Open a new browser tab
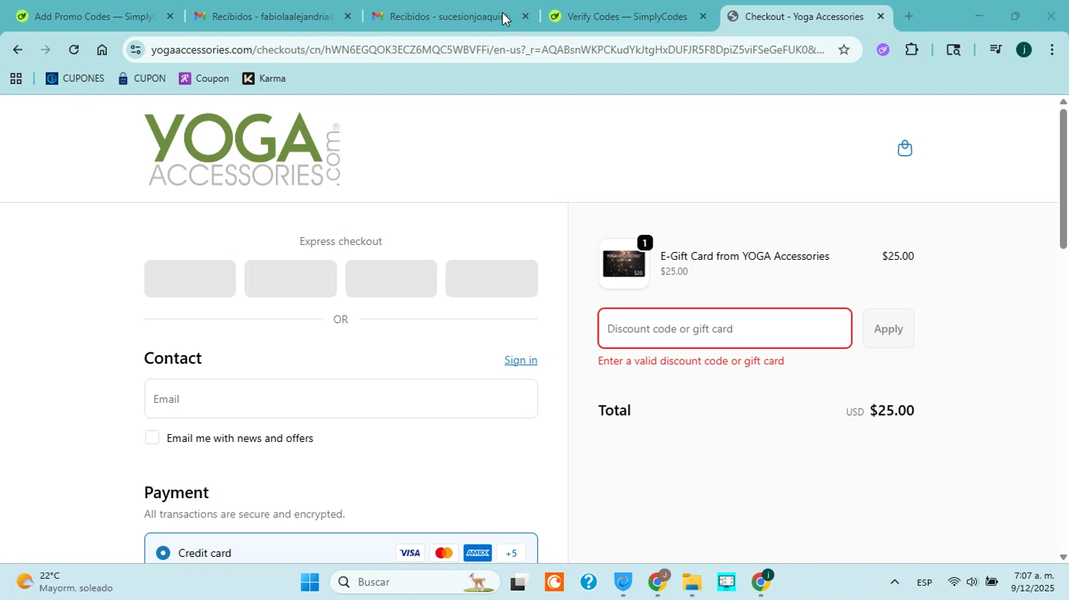Viewport: 1069px width, 600px height. pyautogui.click(x=909, y=16)
